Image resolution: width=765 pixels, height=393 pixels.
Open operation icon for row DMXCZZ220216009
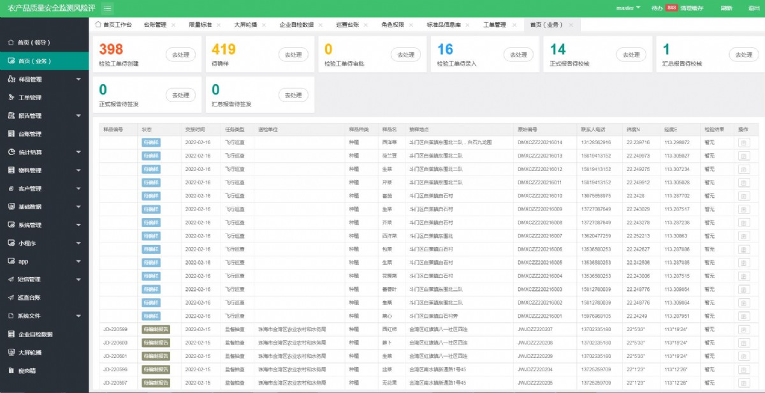[743, 209]
